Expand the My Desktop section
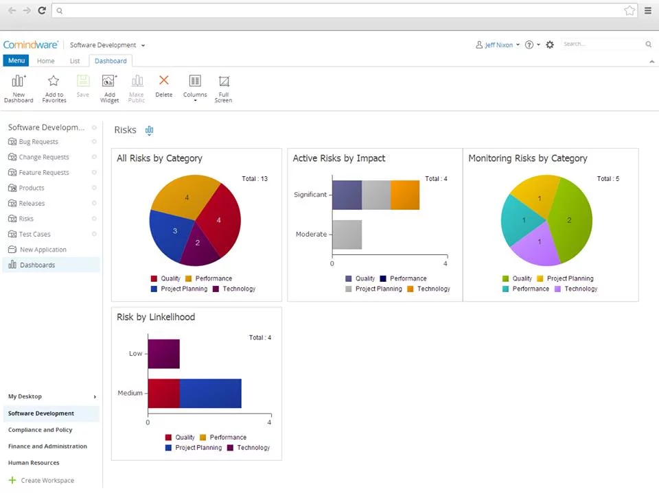659x493 pixels. coord(25,396)
